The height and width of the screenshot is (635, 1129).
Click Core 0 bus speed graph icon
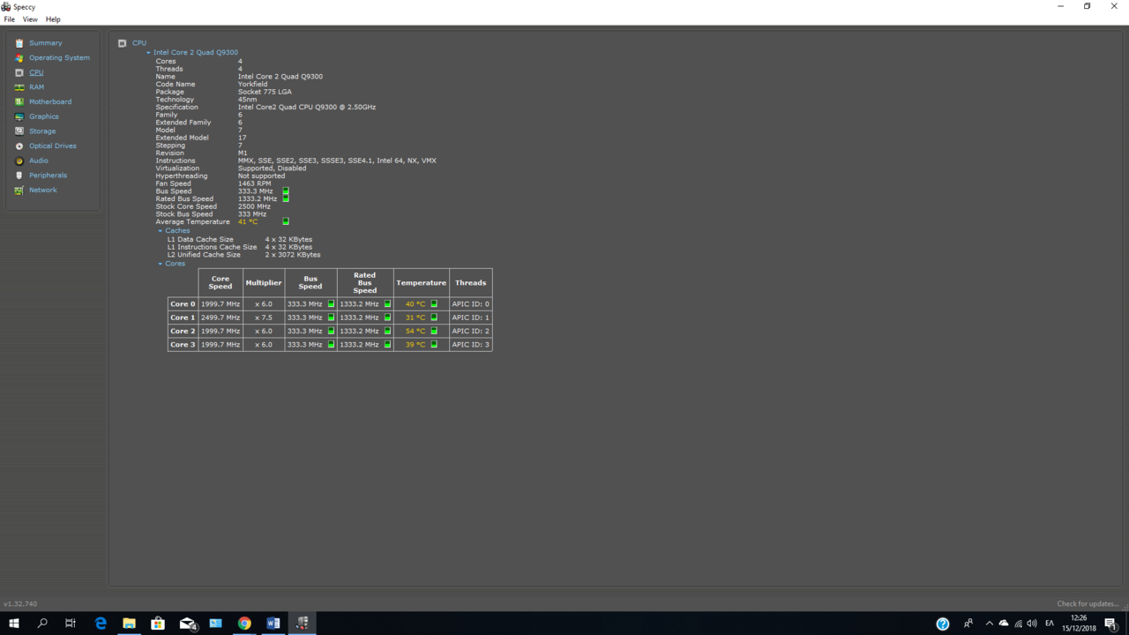tap(332, 303)
